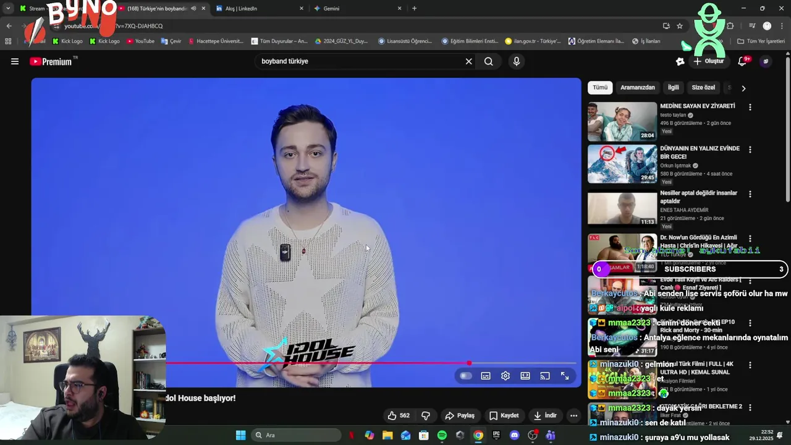The width and height of the screenshot is (791, 445).
Task: Download the video with İndir button
Action: (545, 415)
